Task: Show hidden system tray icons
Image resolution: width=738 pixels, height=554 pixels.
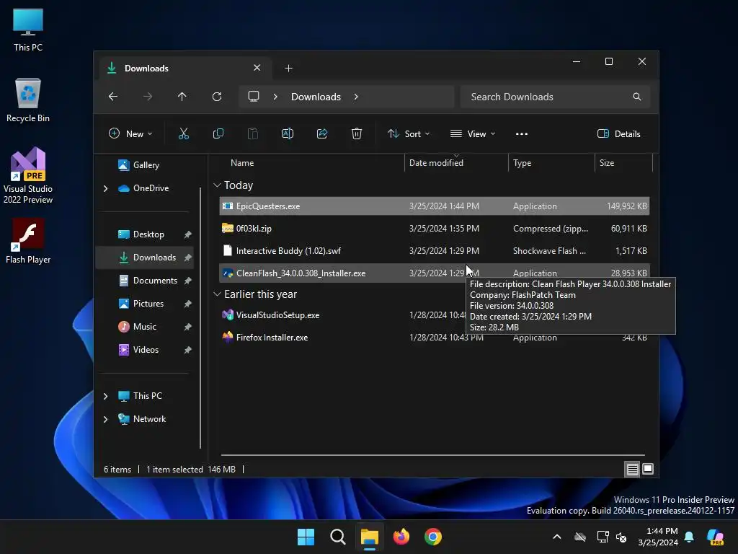Action: (557, 537)
